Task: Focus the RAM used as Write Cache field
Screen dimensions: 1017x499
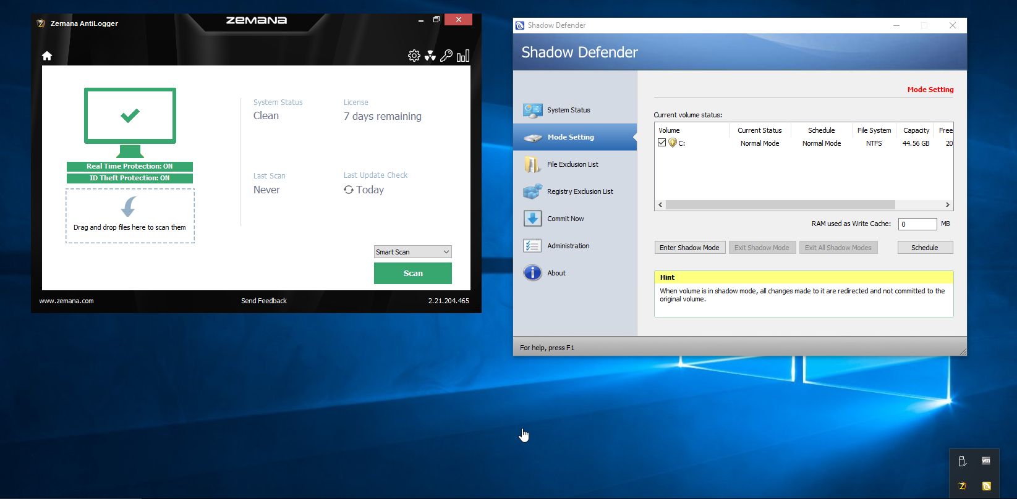Action: 917,224
